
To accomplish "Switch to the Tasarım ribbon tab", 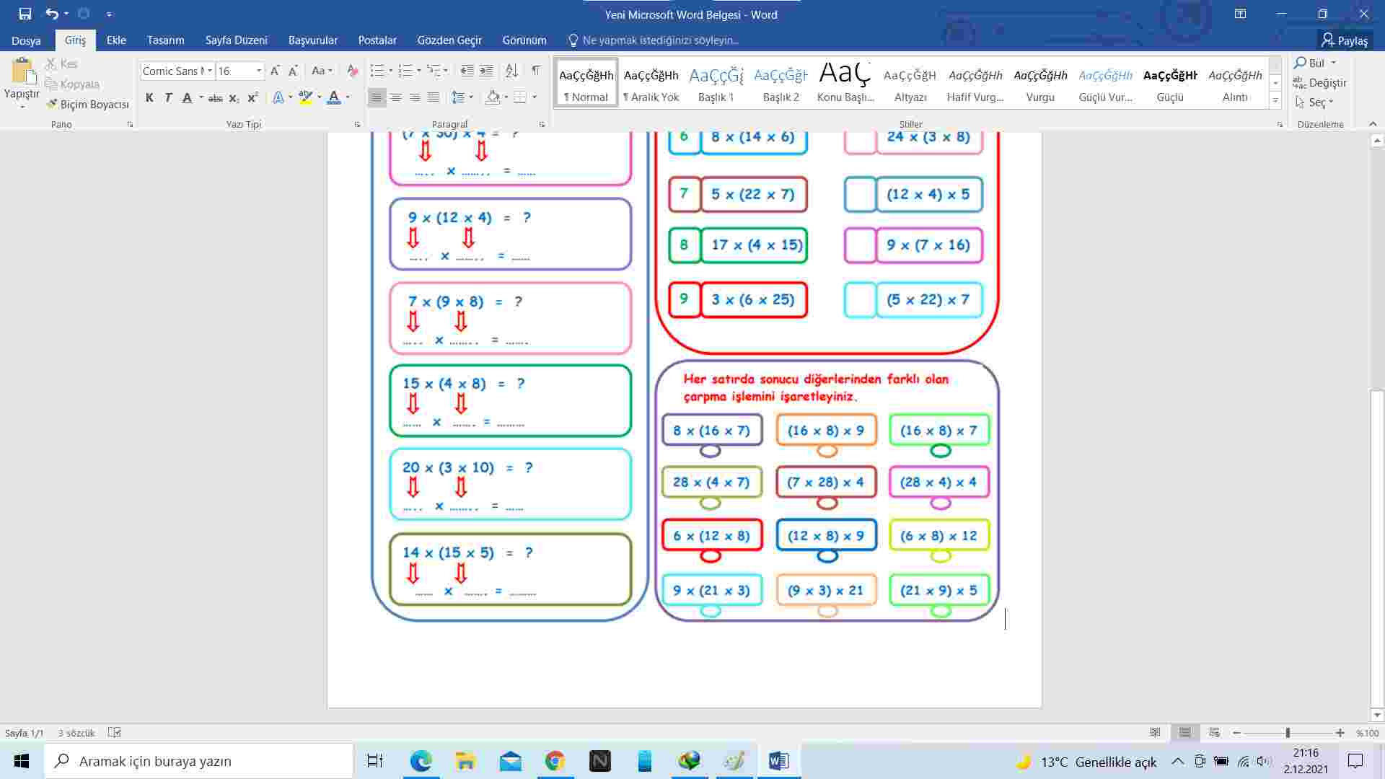I will [165, 40].
